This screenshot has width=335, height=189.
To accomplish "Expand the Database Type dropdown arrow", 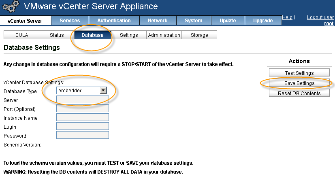I will [x=103, y=90].
